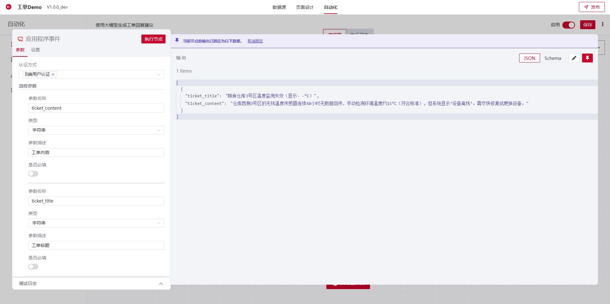610x304 pixels.
Task: Click the 应用程序事件 node icon
Action: coord(20,39)
